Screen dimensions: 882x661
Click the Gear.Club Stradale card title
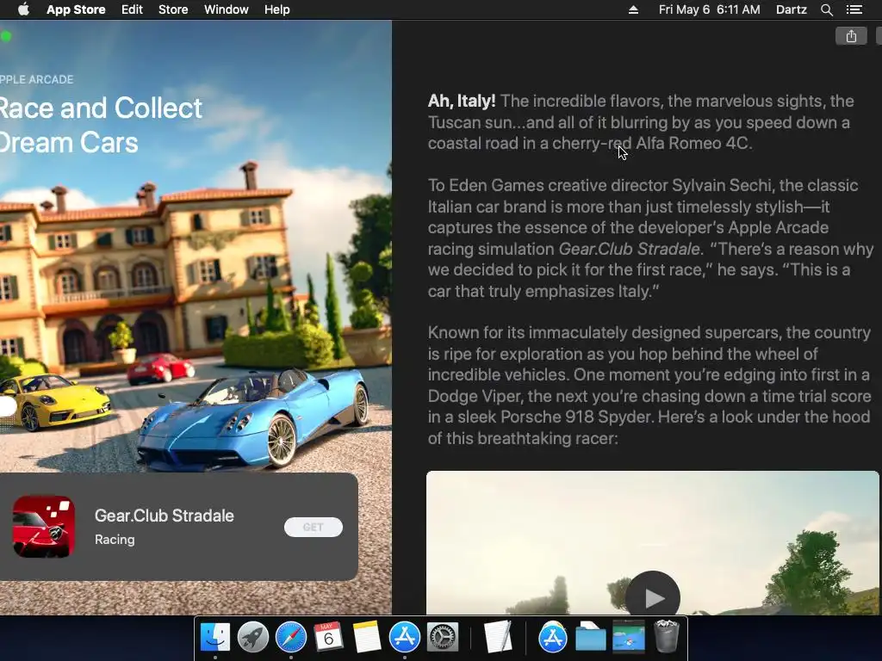point(165,516)
